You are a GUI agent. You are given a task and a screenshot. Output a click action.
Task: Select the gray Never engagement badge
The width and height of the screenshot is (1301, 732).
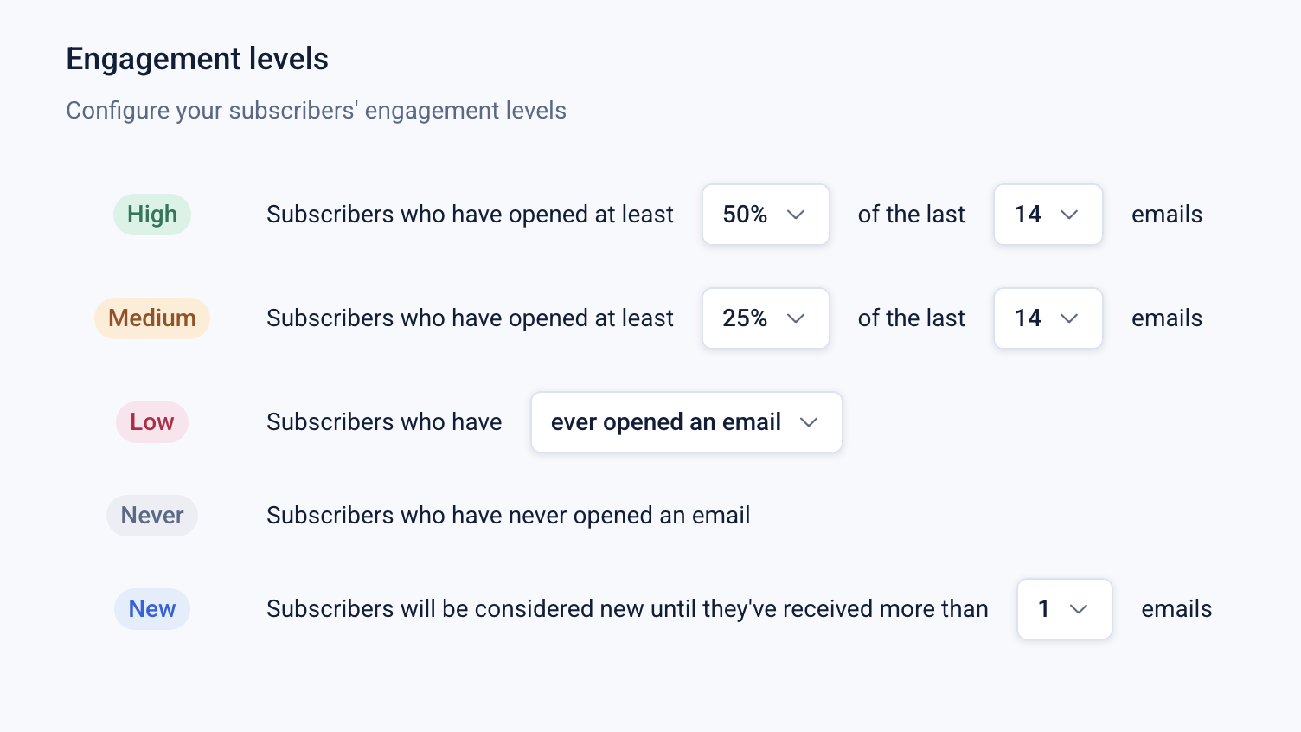pyautogui.click(x=152, y=516)
